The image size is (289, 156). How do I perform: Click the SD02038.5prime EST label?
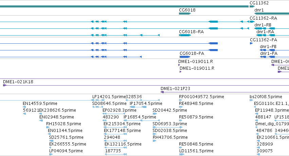pos(170,131)
